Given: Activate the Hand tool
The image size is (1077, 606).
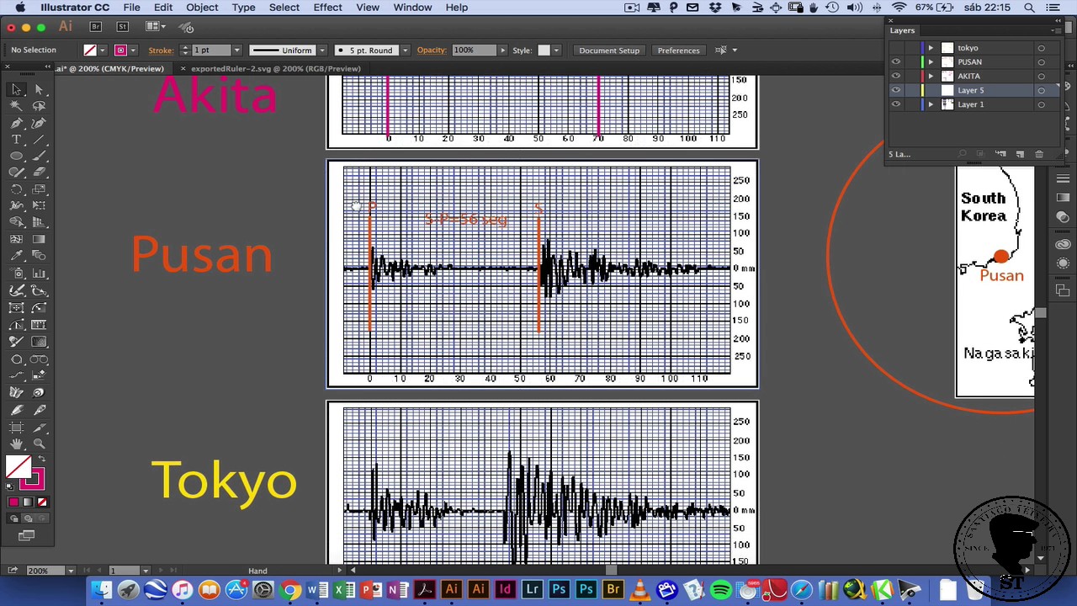Looking at the screenshot, I should pyautogui.click(x=16, y=444).
